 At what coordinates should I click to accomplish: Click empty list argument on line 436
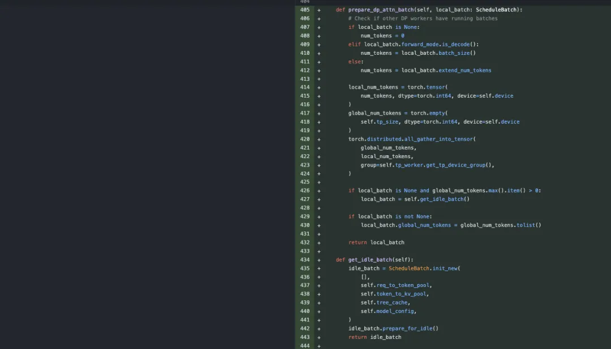click(364, 277)
